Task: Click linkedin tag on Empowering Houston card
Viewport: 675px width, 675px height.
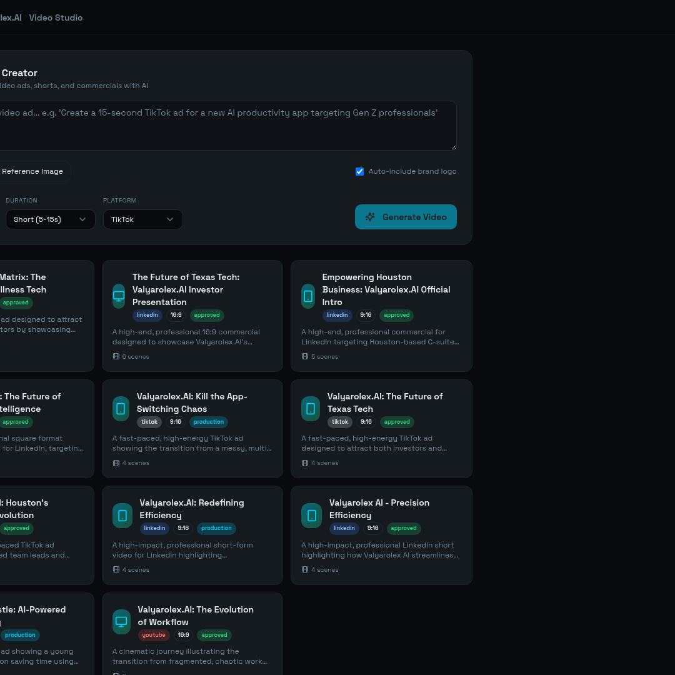Action: pos(337,315)
